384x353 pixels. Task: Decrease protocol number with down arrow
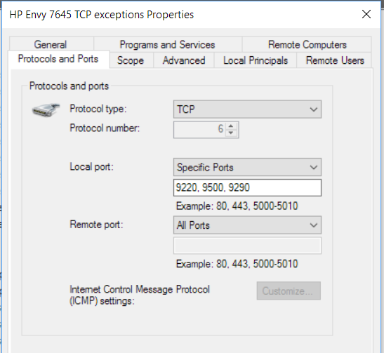click(x=231, y=133)
